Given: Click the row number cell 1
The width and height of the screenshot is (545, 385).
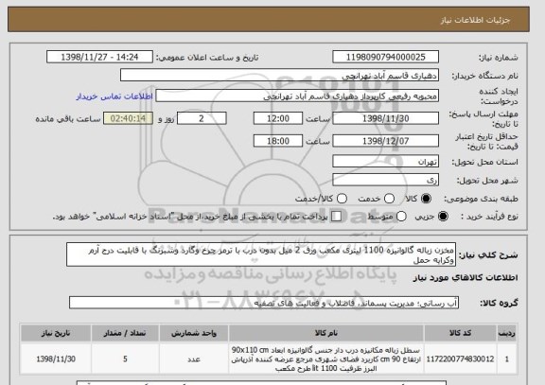Looking at the screenshot, I should [507, 359].
